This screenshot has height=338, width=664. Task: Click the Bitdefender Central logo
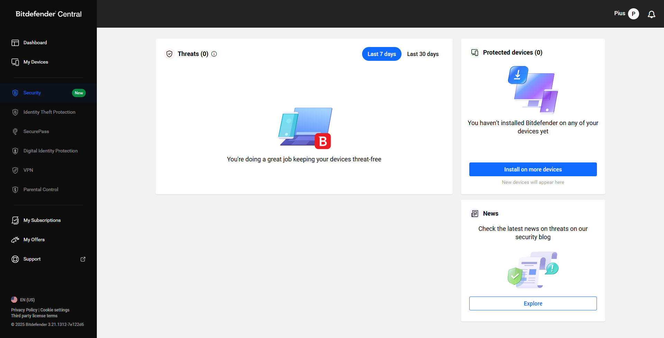48,14
